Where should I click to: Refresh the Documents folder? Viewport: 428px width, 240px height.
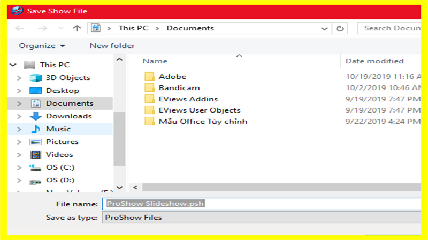(340, 28)
